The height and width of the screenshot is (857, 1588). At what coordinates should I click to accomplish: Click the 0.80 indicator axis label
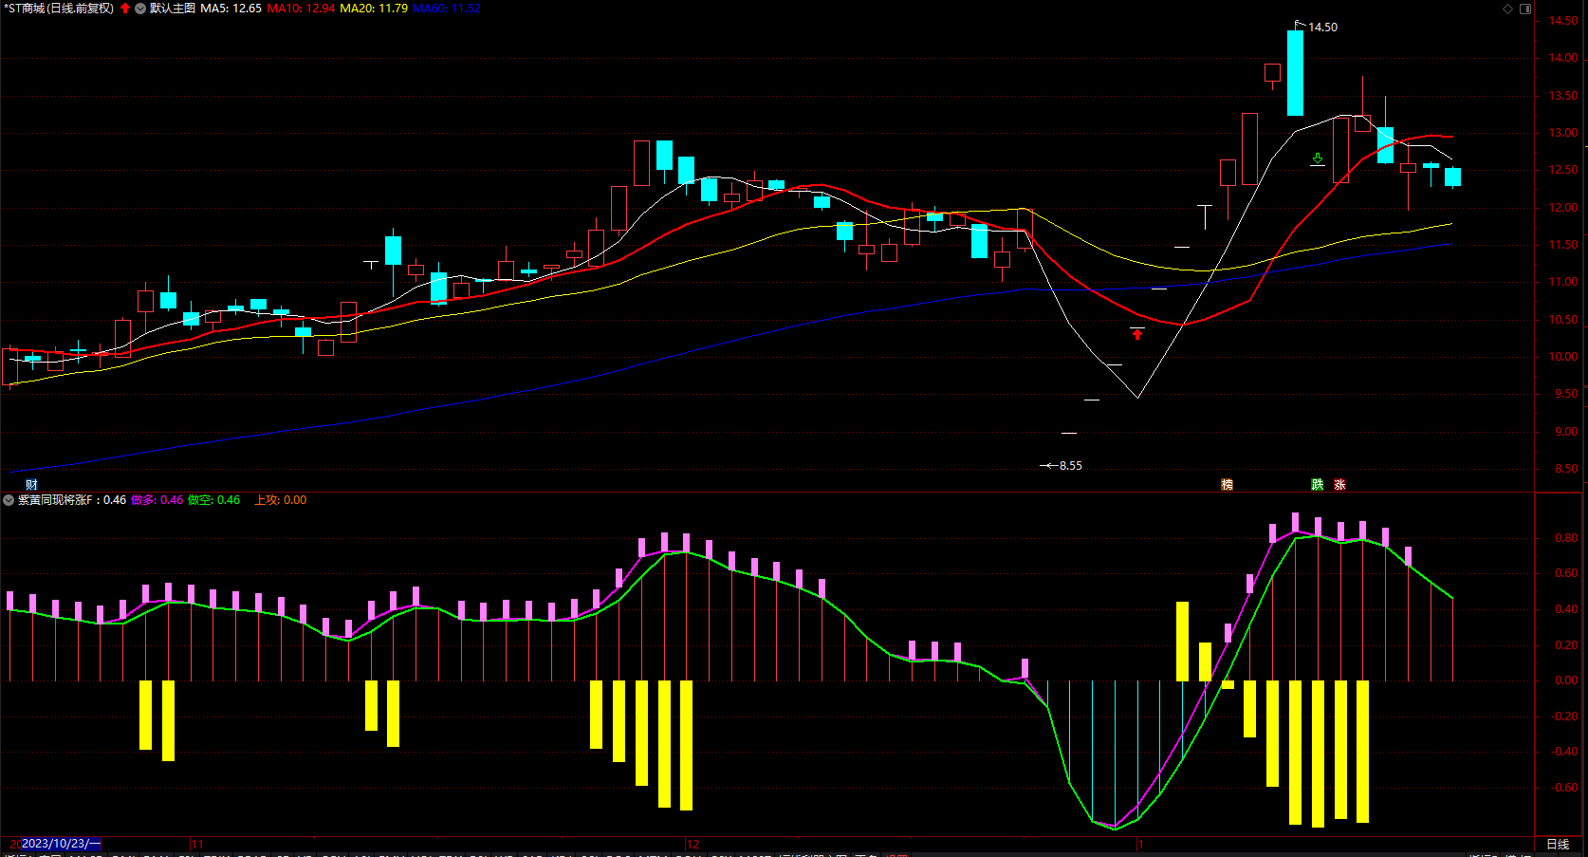1566,538
